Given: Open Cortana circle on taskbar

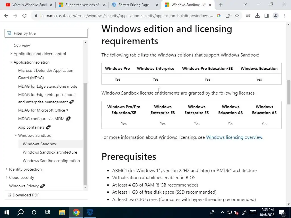Looking at the screenshot, I should coord(34,212).
